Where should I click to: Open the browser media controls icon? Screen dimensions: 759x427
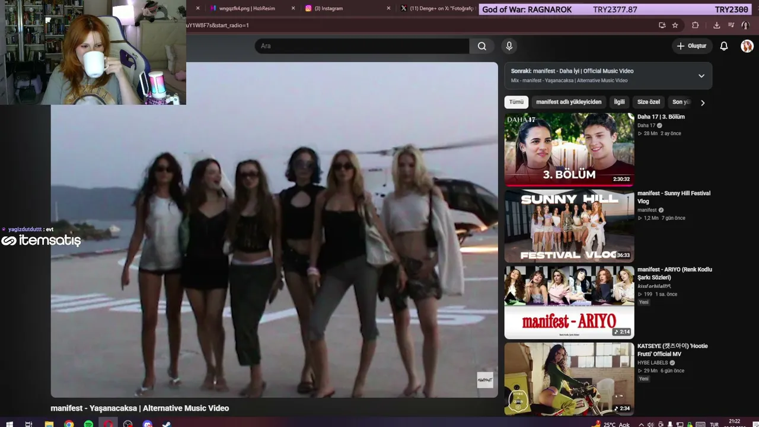coord(731,26)
